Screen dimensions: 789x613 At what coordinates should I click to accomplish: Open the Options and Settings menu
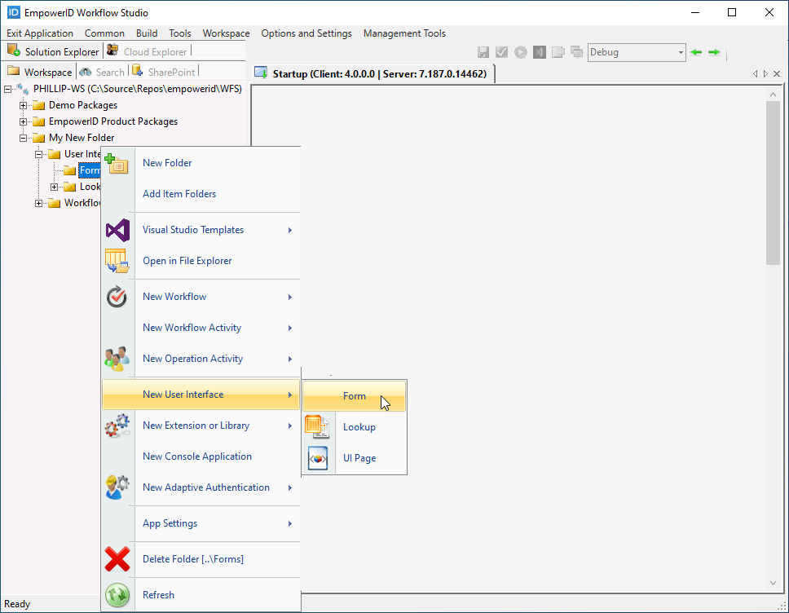(306, 33)
